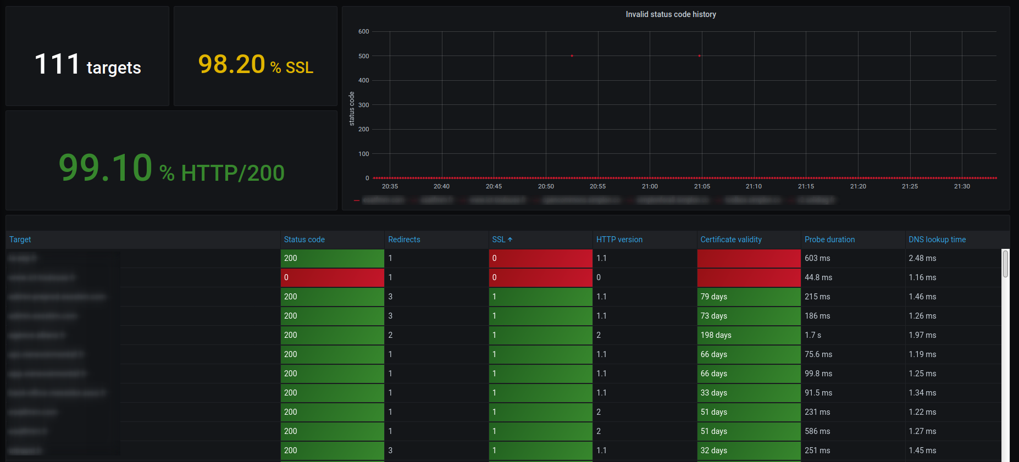Sort by the Redirects column header
Viewport: 1019px width, 462px height.
403,240
